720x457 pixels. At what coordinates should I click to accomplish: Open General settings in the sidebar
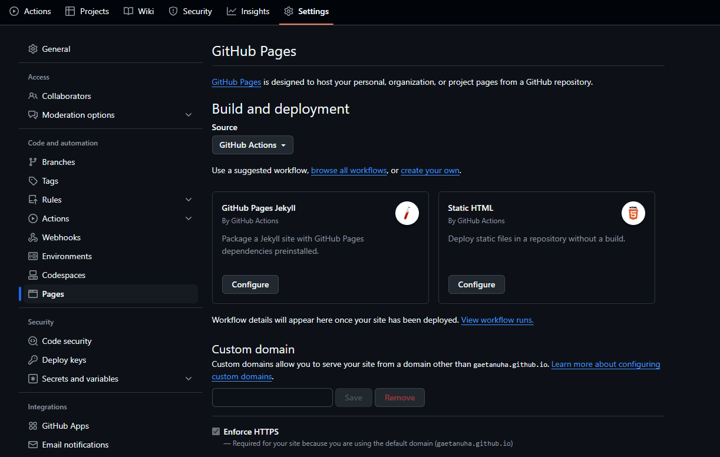point(111,49)
